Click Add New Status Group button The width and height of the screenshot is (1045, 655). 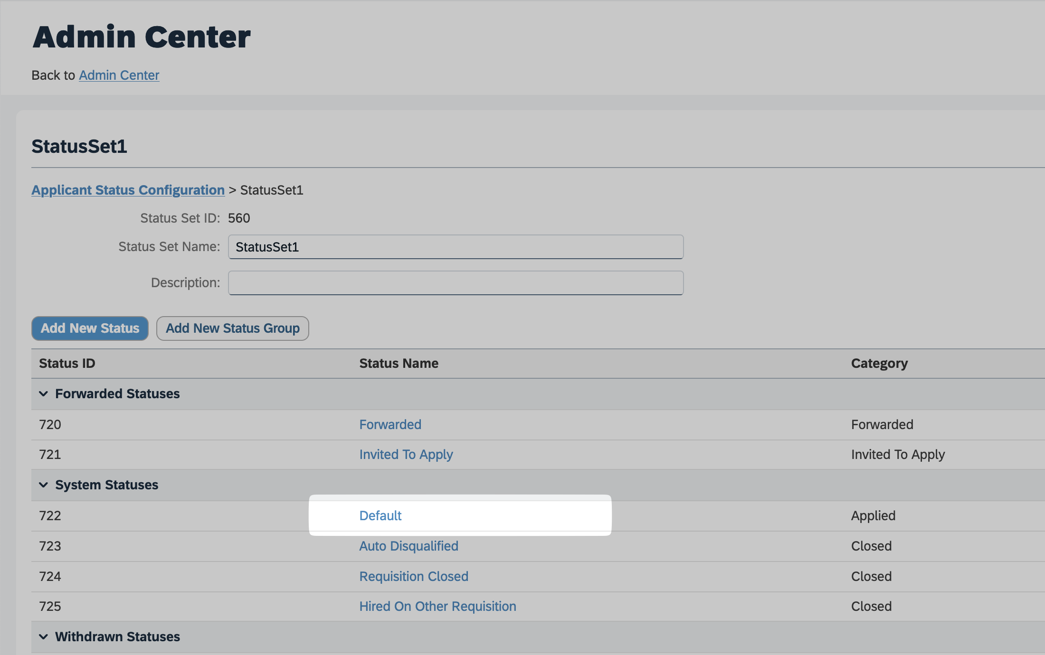232,328
